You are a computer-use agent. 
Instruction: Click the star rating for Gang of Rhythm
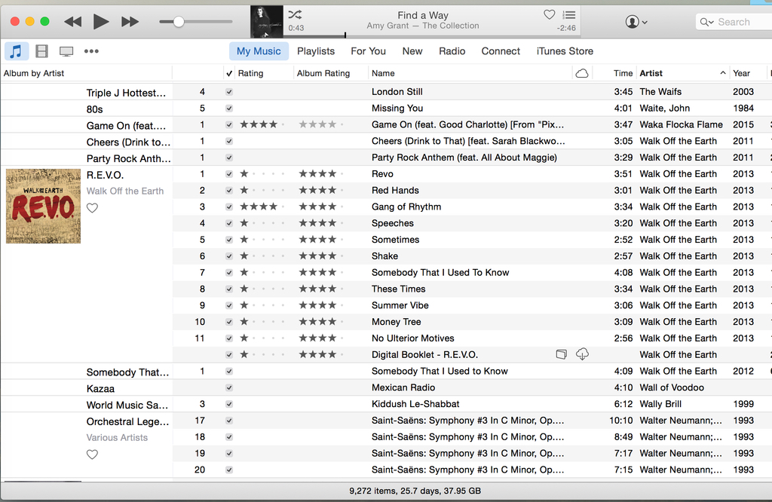tap(262, 207)
